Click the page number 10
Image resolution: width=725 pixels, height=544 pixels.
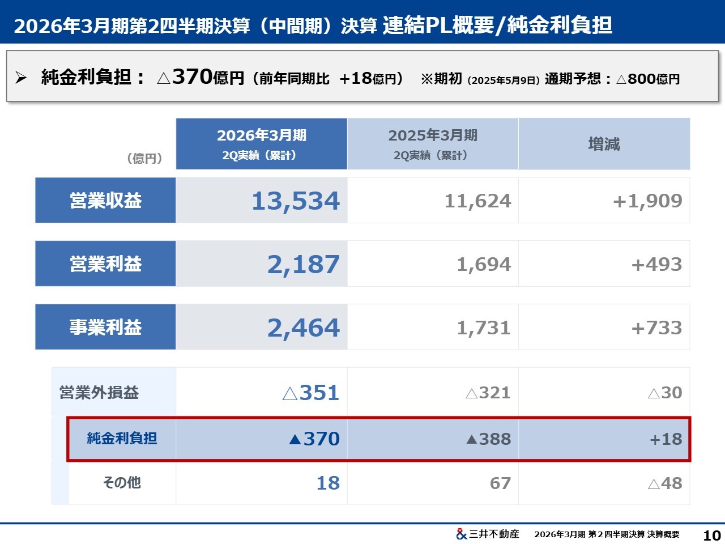[x=711, y=535]
